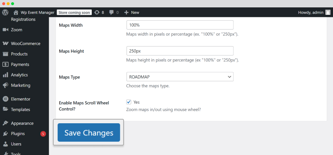Uncheck Enable Maps Scroll Wheel Control checkbox

tap(129, 102)
